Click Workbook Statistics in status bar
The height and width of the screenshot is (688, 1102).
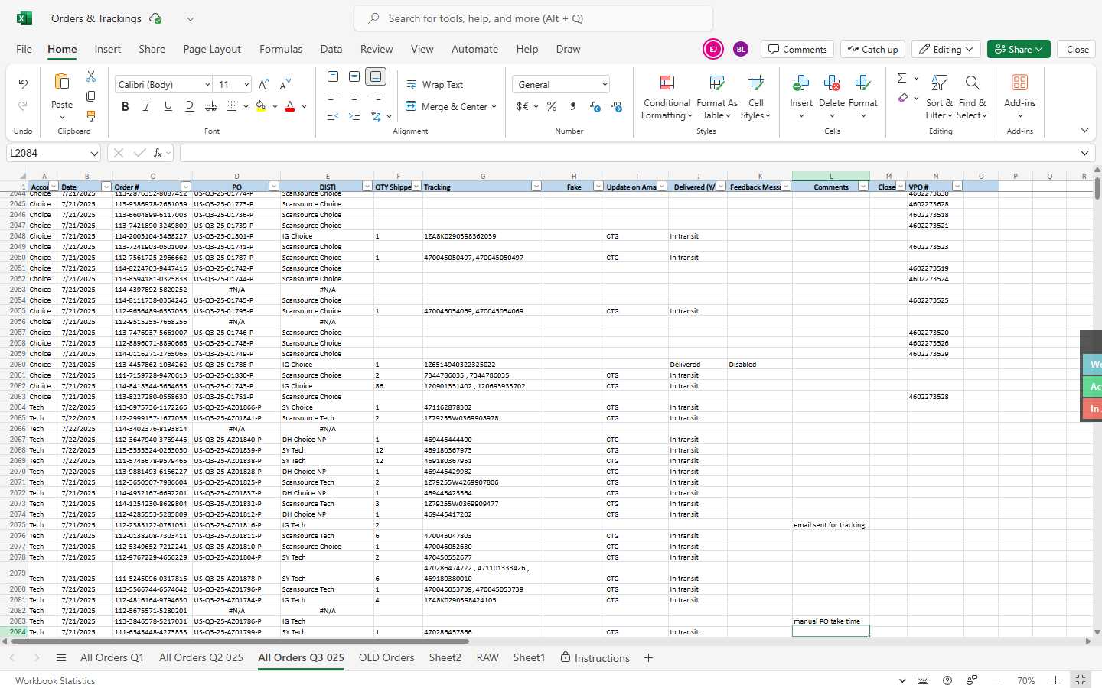pos(55,681)
